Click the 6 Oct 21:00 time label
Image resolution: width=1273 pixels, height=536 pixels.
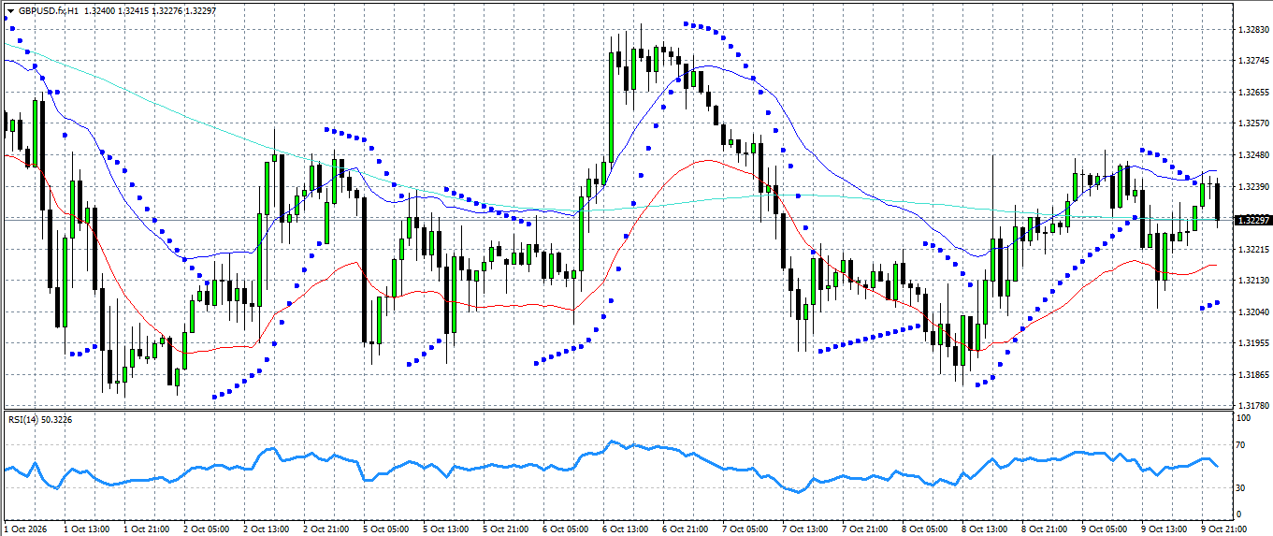tap(685, 529)
